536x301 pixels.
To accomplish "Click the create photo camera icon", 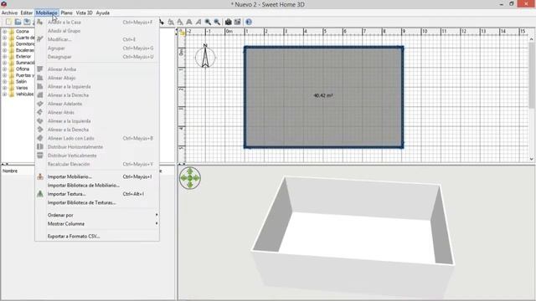I will point(228,22).
